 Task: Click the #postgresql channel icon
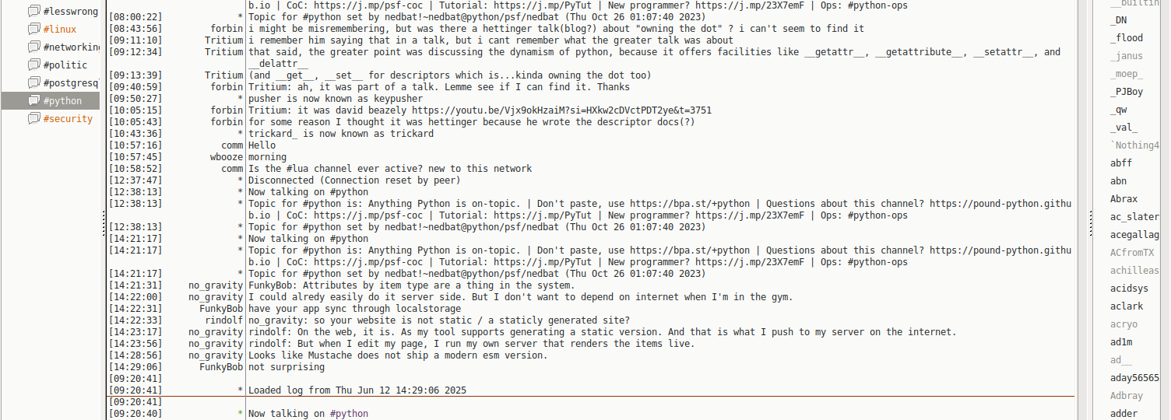pyautogui.click(x=33, y=82)
